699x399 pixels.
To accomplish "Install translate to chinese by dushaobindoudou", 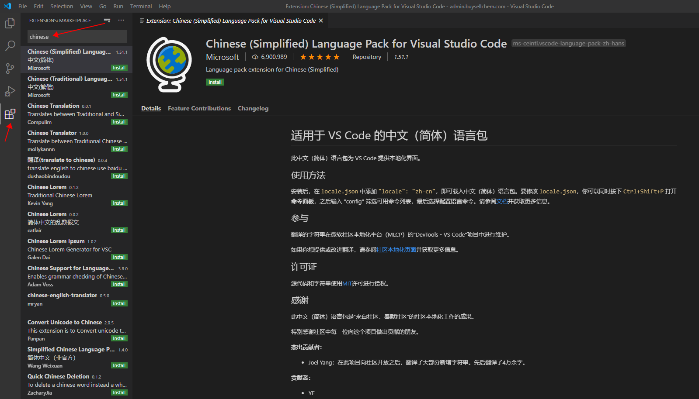I will click(119, 176).
